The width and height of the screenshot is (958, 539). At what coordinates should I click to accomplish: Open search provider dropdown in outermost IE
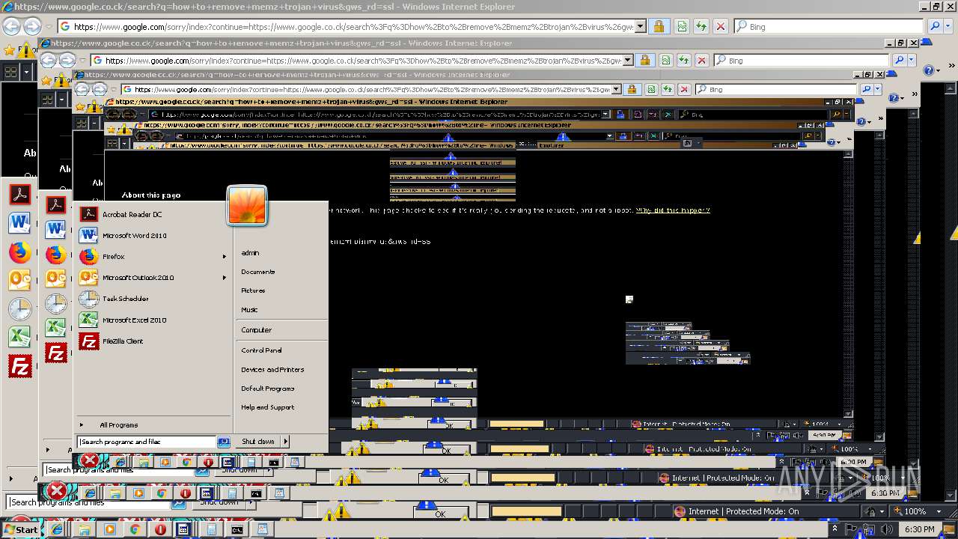pos(949,26)
